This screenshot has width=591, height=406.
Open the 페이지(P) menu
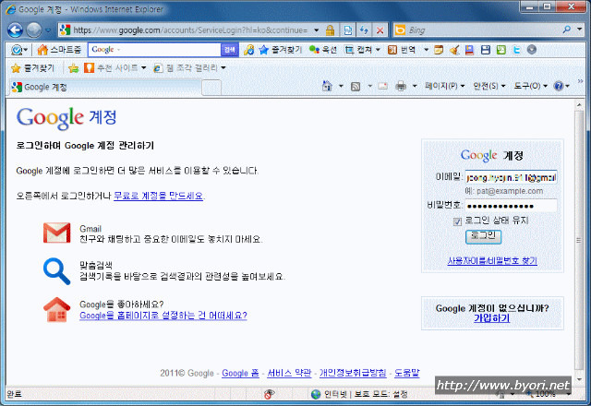tap(444, 86)
